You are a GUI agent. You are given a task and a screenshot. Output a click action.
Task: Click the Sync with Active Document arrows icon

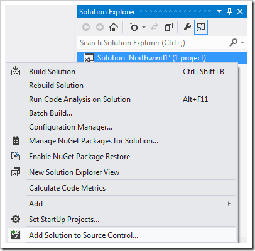tap(155, 27)
